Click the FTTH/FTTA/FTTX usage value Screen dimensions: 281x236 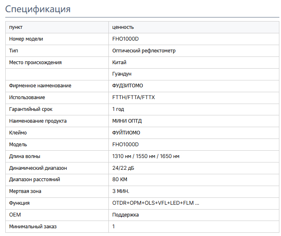pos(134,97)
